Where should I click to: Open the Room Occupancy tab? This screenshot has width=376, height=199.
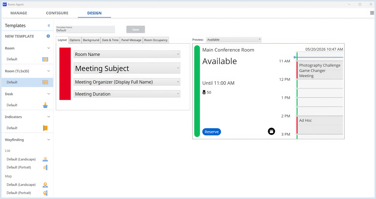(156, 40)
